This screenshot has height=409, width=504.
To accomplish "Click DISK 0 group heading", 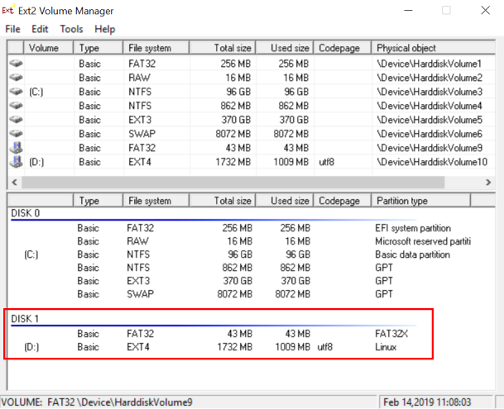I will pyautogui.click(x=25, y=213).
